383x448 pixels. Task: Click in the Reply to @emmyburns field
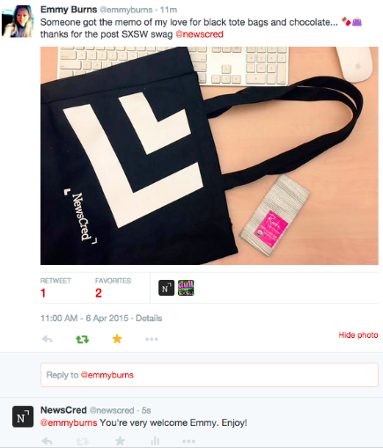point(210,375)
